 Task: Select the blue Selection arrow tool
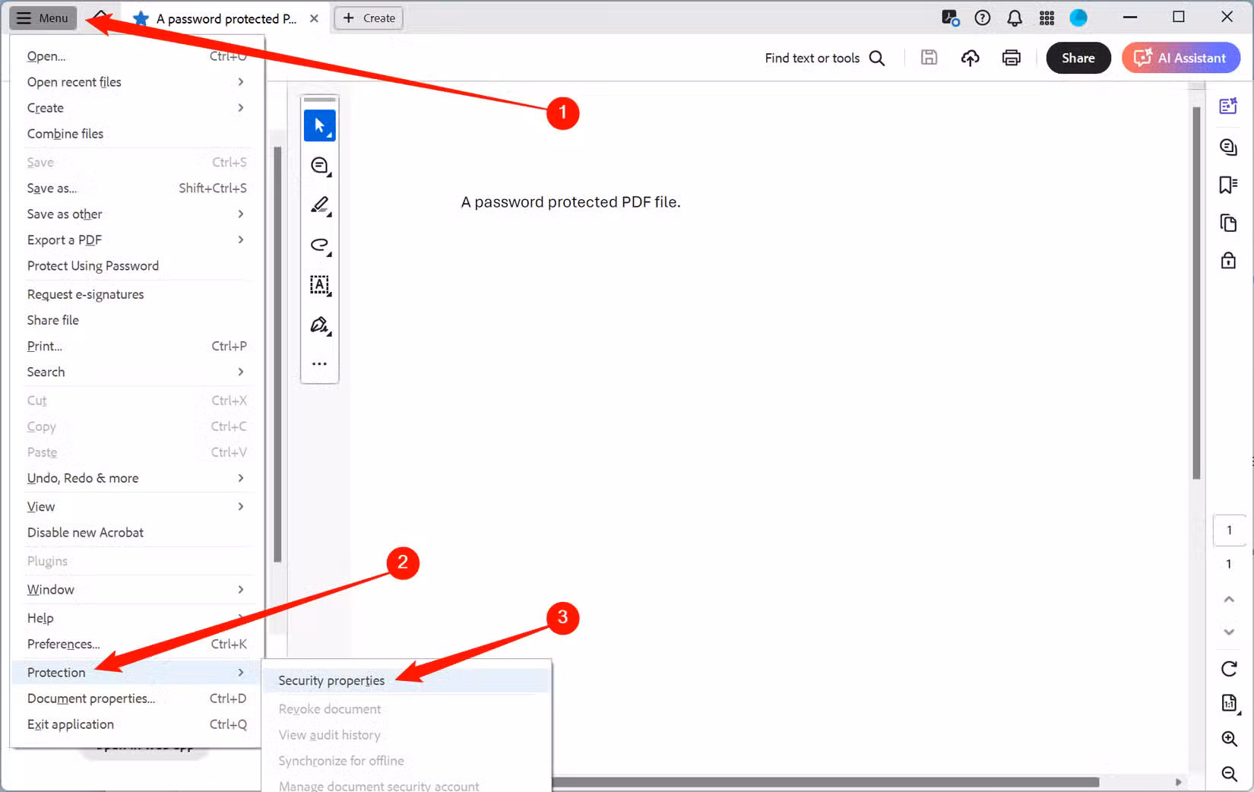coord(320,125)
